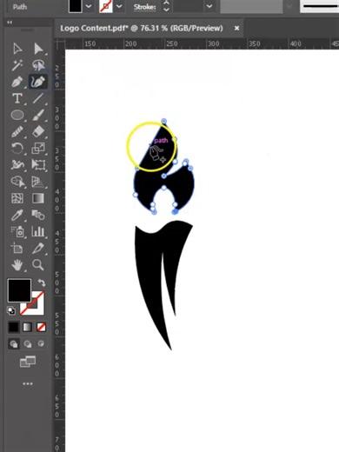Close the Logo Content.pdf tab
The height and width of the screenshot is (452, 339).
(x=236, y=28)
